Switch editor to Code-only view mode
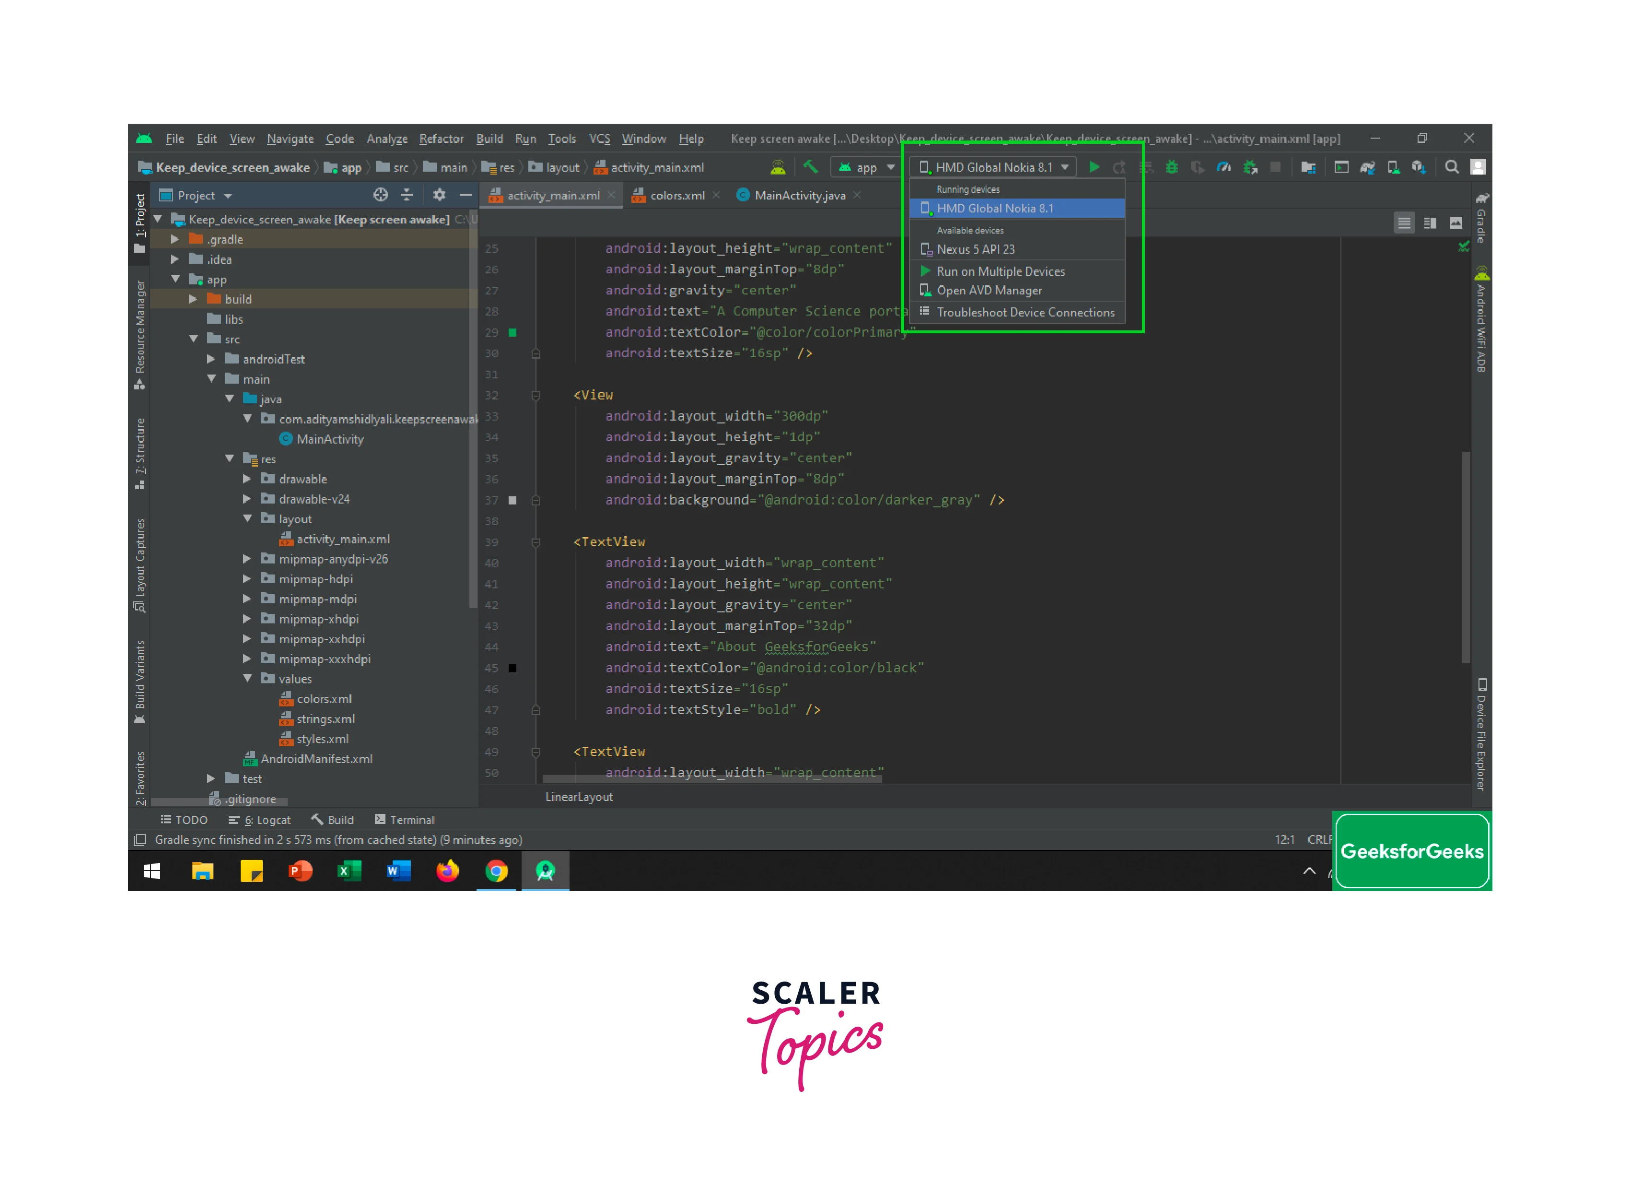 click(x=1404, y=223)
